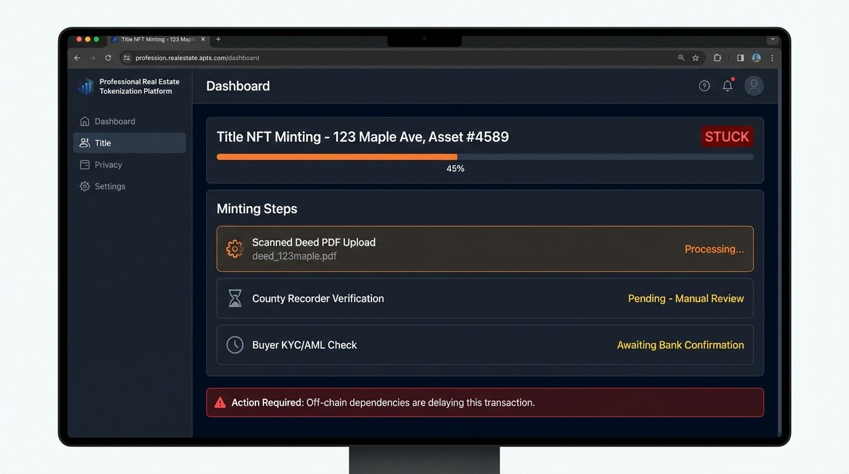Click the gear icon on Scanned Deed step

(x=234, y=249)
